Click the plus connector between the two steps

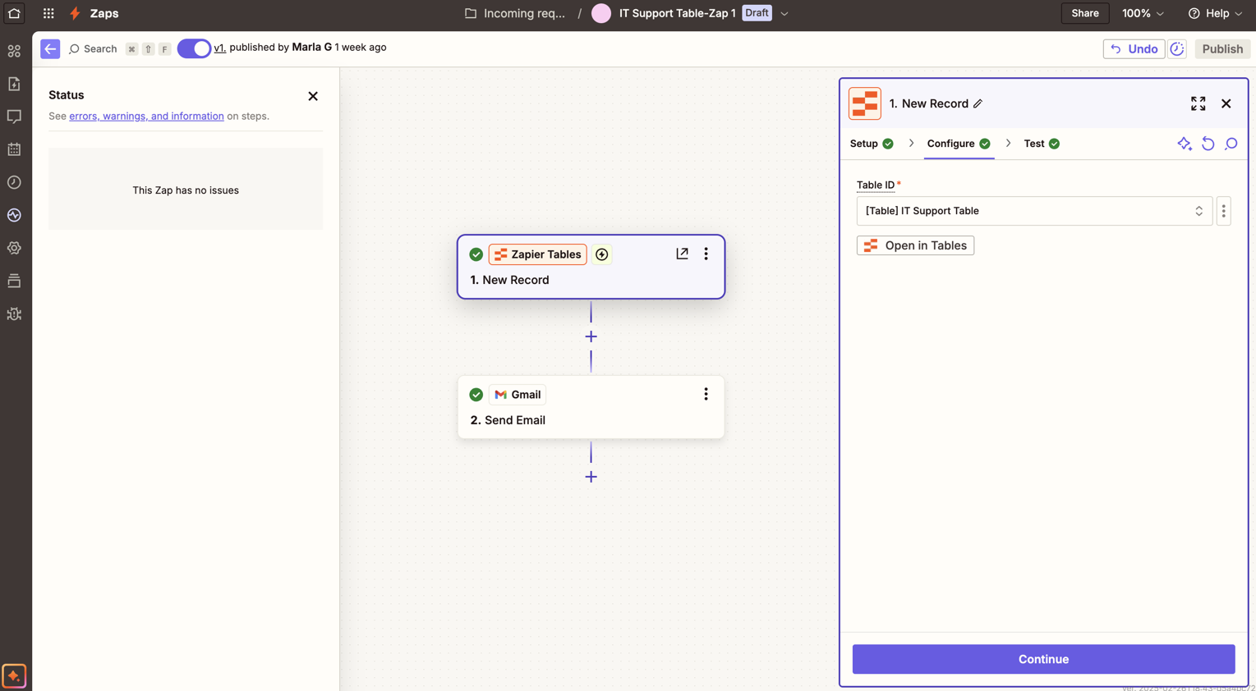[591, 336]
